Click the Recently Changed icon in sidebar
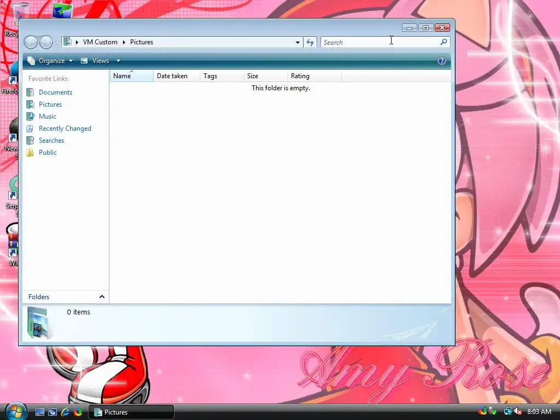Screen dimensions: 560x420 coord(31,129)
